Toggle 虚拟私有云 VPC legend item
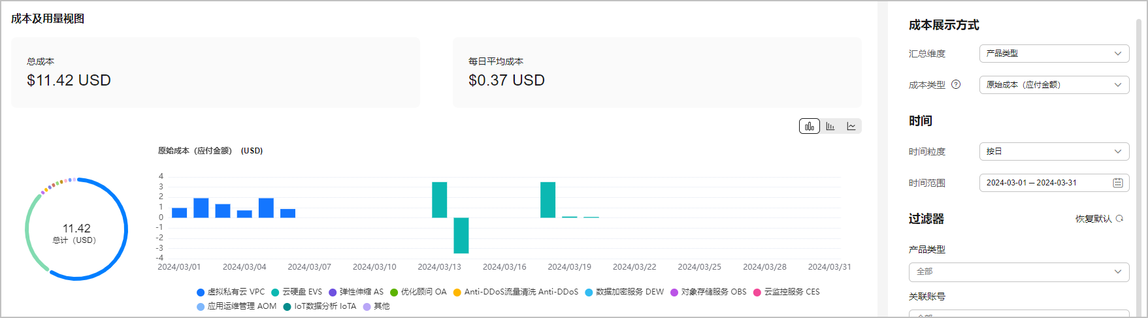Viewport: 1148px width, 318px height. coord(231,292)
